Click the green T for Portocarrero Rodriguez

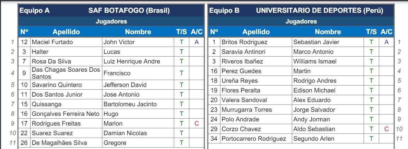(x=371, y=139)
